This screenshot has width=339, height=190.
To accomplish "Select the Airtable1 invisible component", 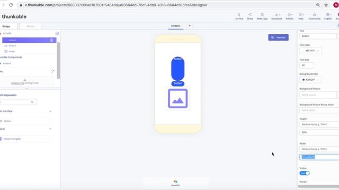I will tap(7, 63).
